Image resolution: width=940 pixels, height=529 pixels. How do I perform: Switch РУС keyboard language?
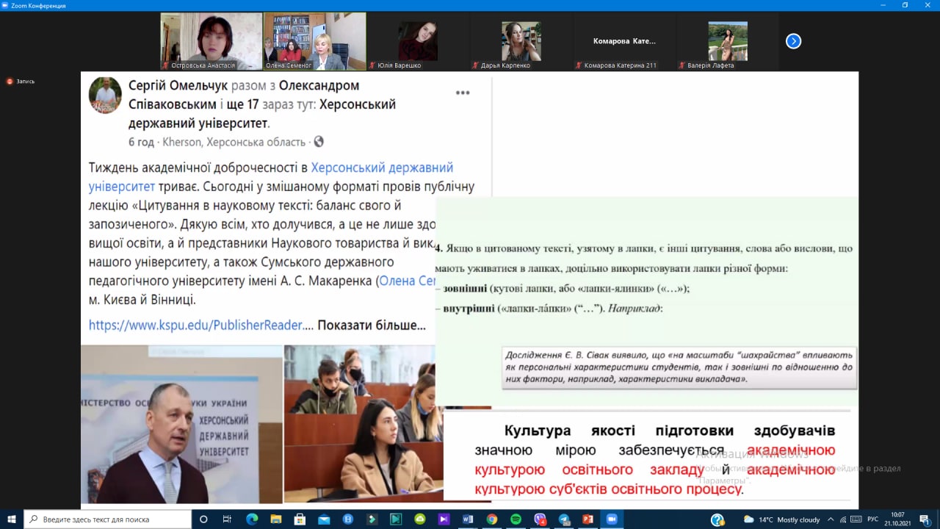[872, 519]
